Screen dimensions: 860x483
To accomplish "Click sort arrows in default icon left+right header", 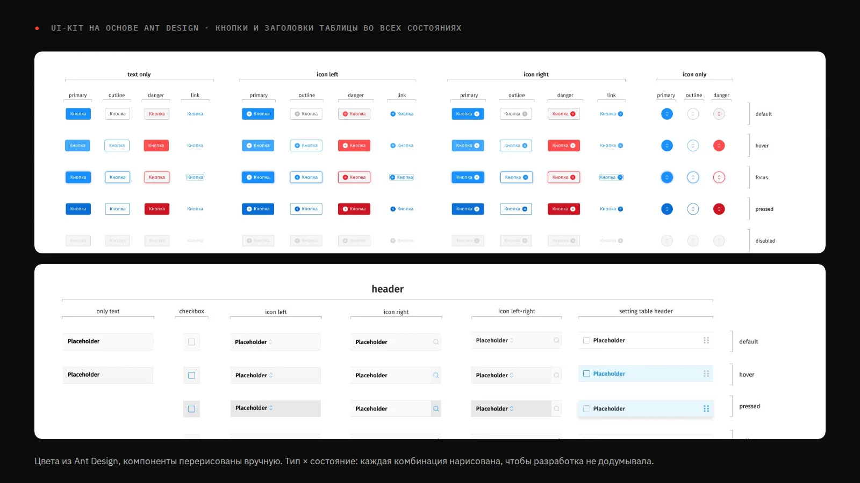I will 512,340.
